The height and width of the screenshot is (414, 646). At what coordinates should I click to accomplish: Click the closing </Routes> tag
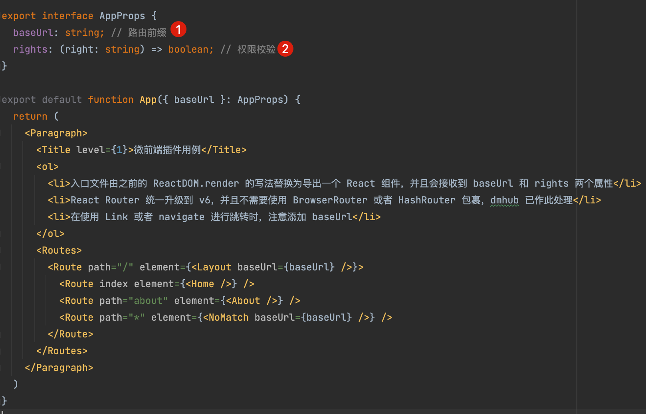(x=62, y=351)
